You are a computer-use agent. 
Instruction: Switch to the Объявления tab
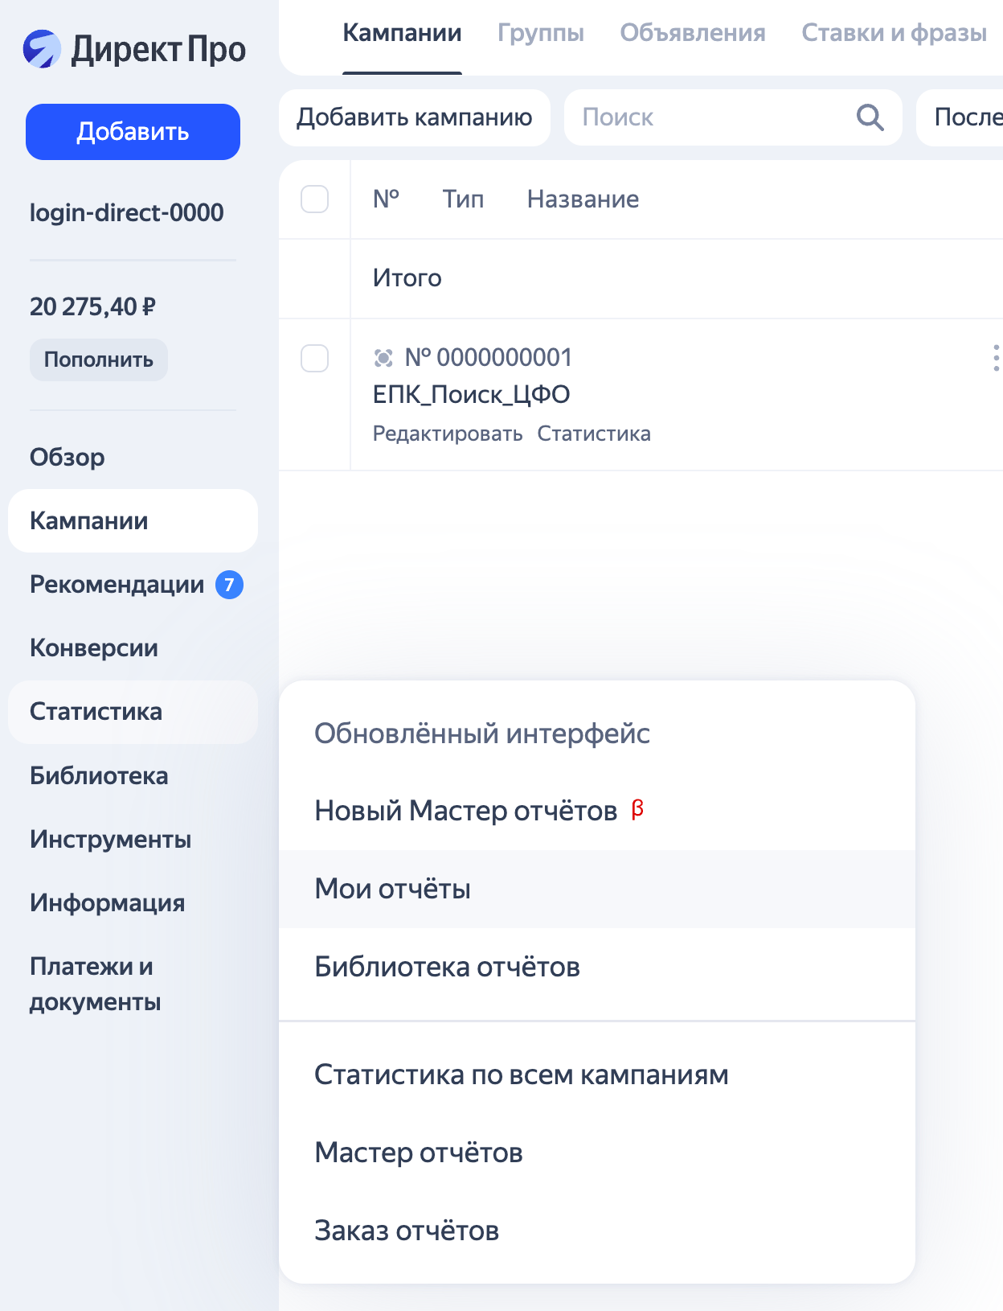point(692,33)
